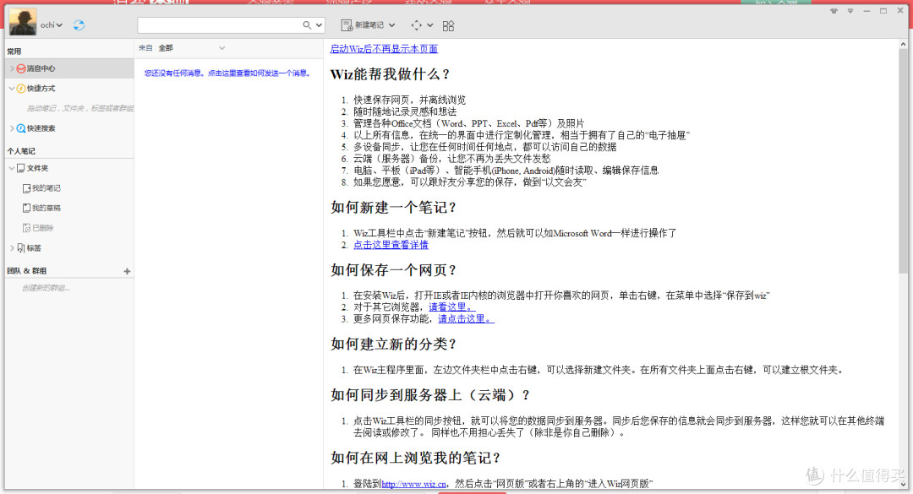Click the 常用 section label
The width and height of the screenshot is (913, 494).
14,52
